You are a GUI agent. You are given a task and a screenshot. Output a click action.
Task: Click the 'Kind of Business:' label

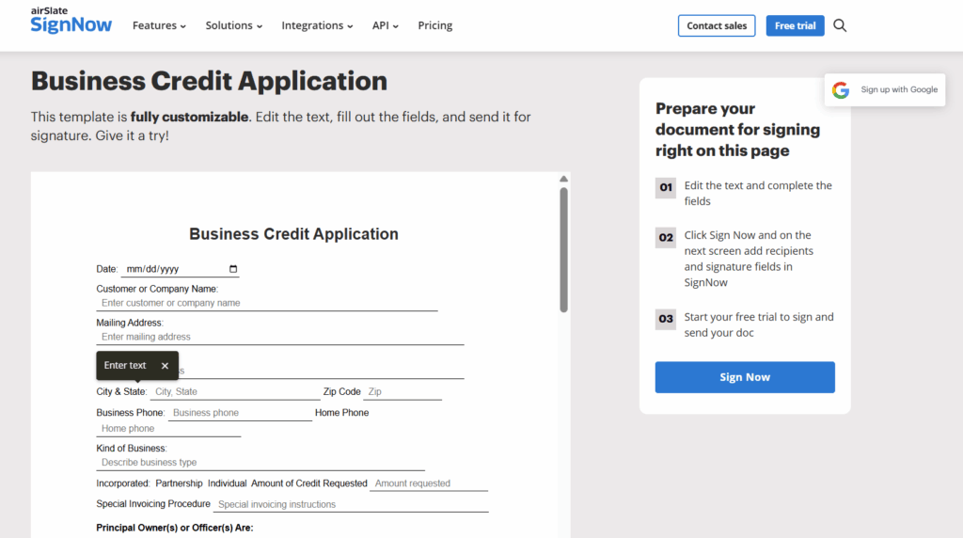(x=132, y=449)
